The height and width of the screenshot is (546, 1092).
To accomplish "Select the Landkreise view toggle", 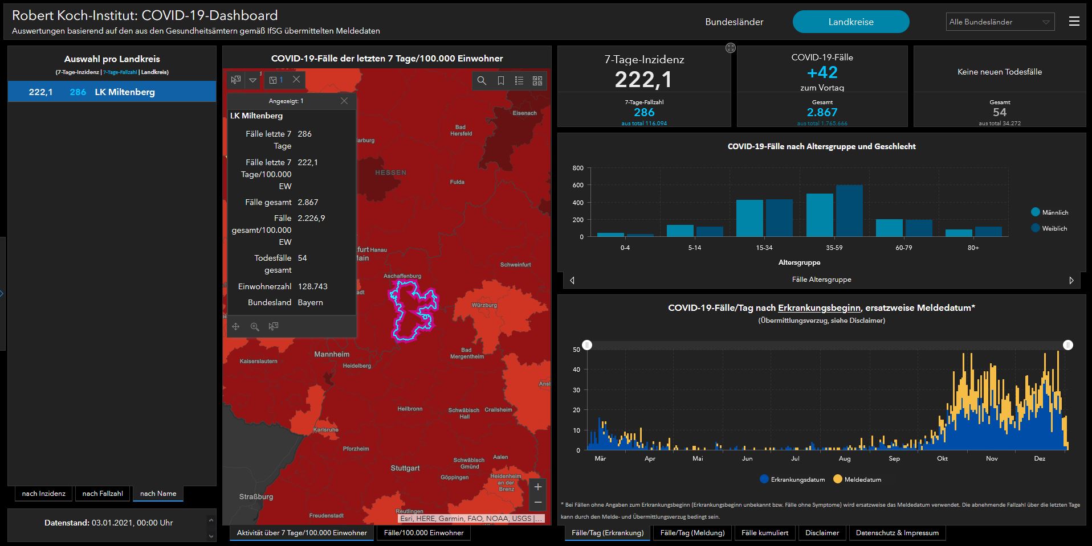I will click(x=850, y=22).
